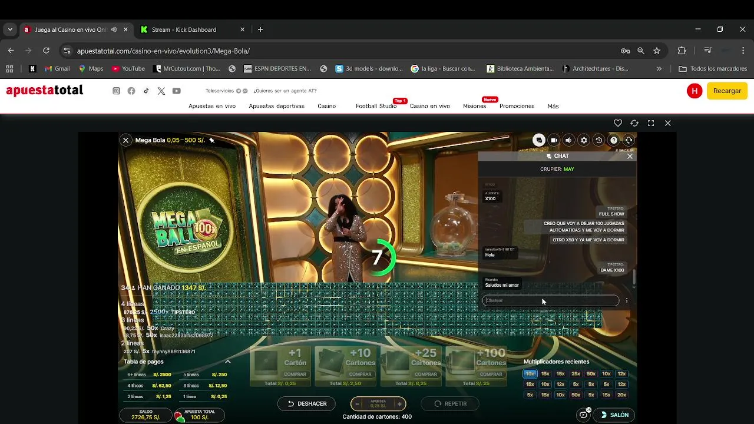This screenshot has height=424, width=754.
Task: Open Casino menu item
Action: [x=326, y=106]
